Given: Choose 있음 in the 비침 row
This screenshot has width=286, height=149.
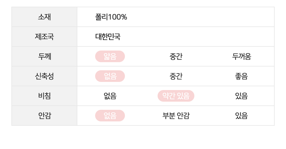Looking at the screenshot, I should [x=241, y=96].
